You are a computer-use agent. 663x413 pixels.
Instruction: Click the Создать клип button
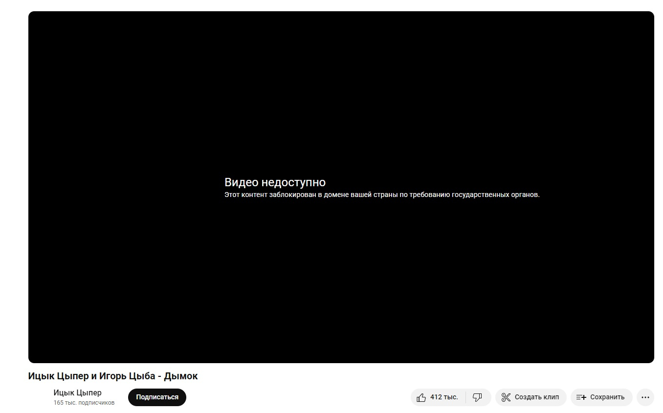coord(530,397)
